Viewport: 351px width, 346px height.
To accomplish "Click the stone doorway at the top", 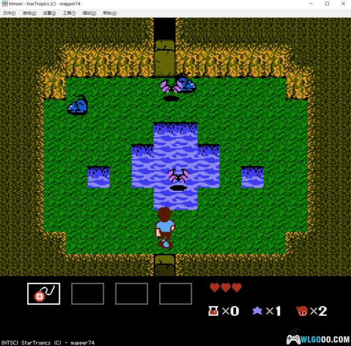I will tap(164, 58).
